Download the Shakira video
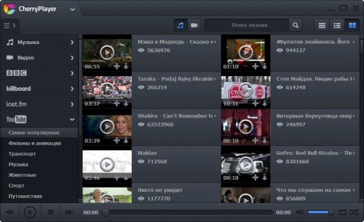Screen dimensions: 364x222 pyautogui.click(x=126, y=141)
